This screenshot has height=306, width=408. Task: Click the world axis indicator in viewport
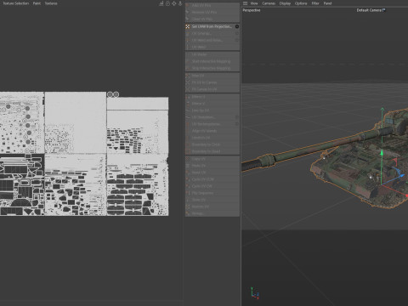pyautogui.click(x=255, y=293)
